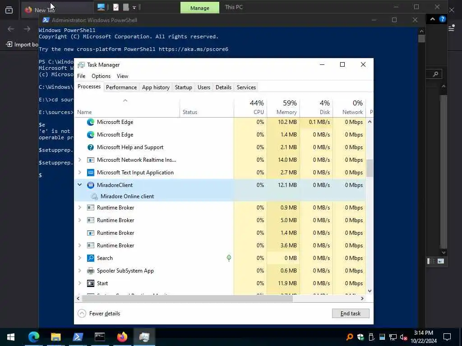Click the Safely Remove Hardware tray icon

tap(371, 337)
